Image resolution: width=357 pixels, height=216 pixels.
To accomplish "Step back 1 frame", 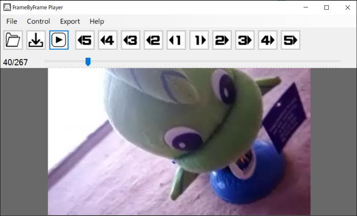I will point(176,40).
